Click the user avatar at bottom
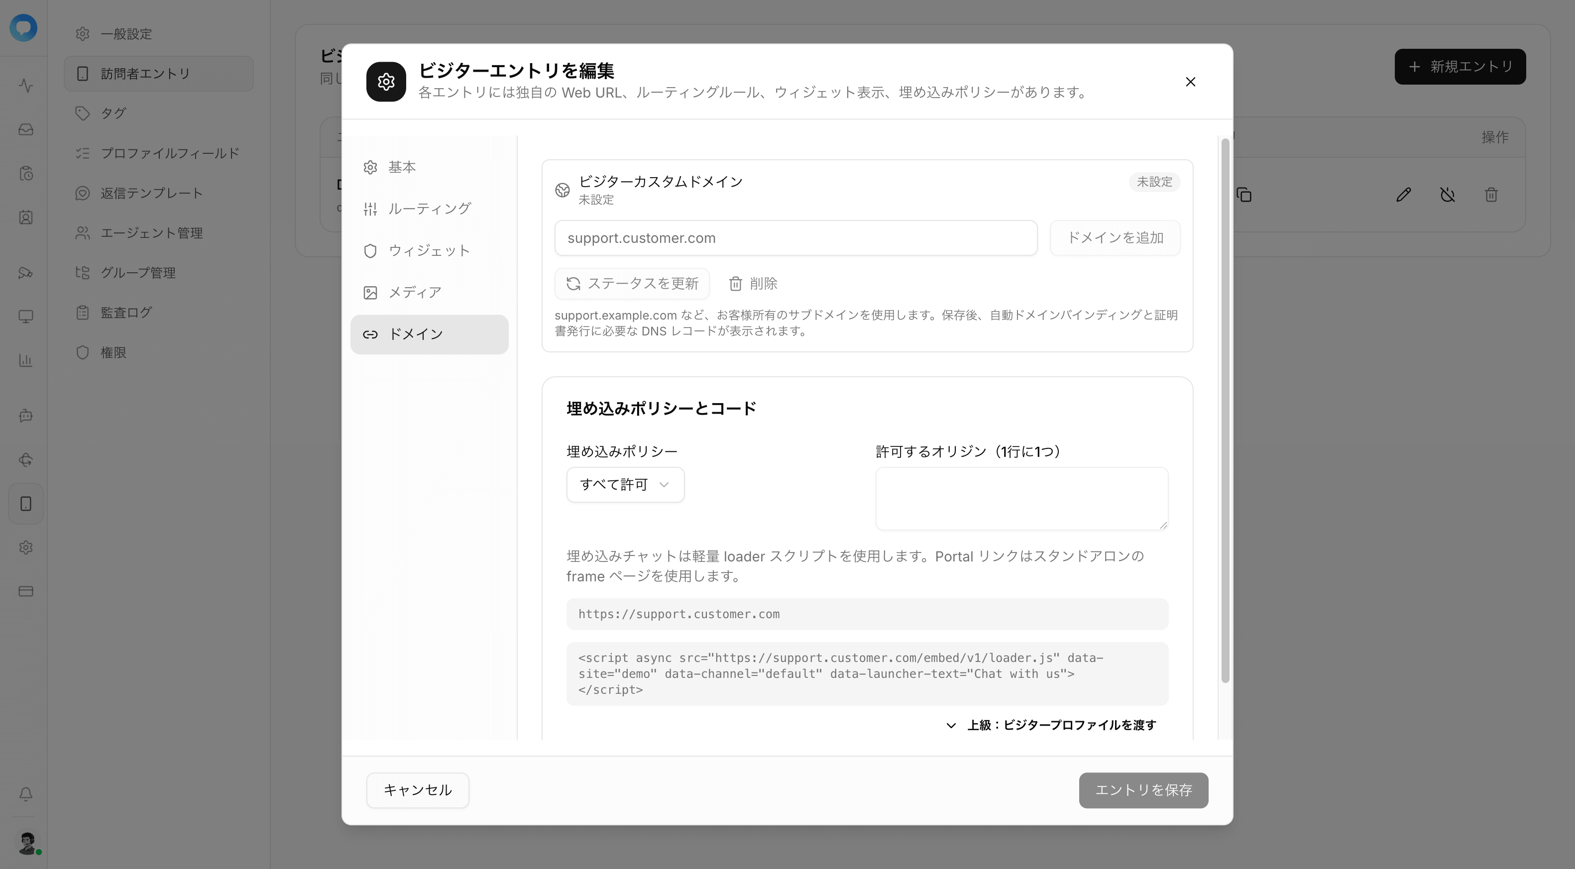The height and width of the screenshot is (869, 1575). (27, 843)
